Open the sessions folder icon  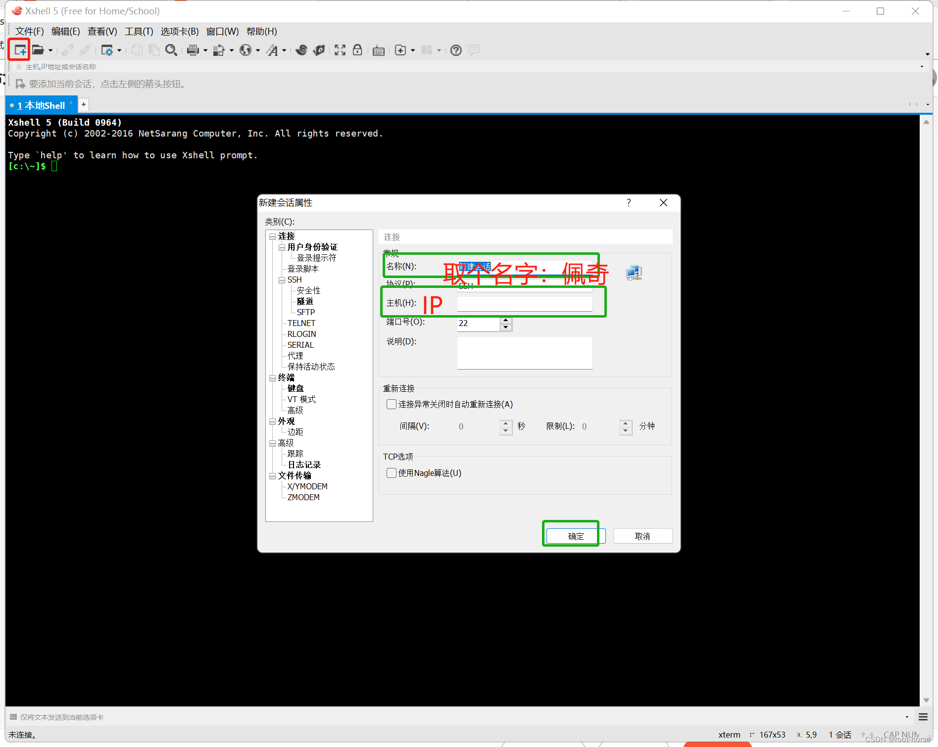point(38,50)
